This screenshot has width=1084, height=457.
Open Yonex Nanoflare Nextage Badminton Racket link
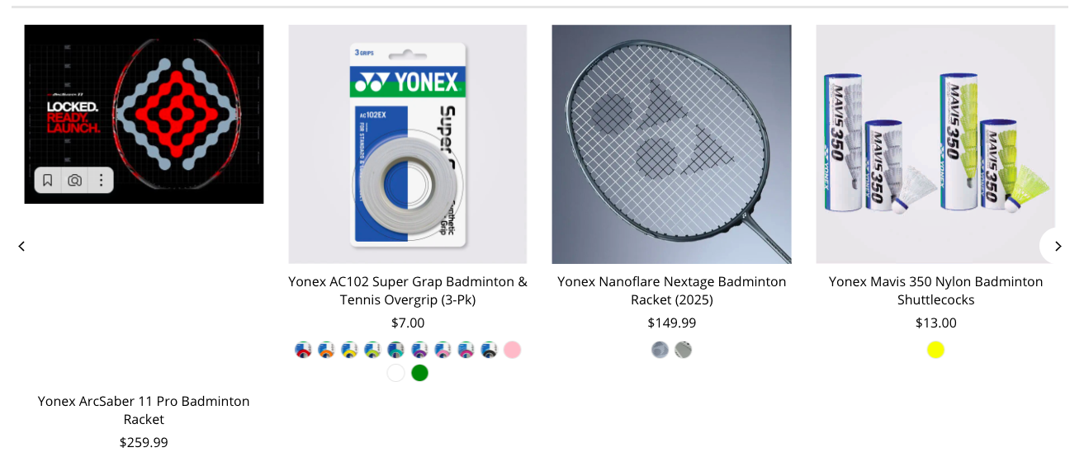click(672, 290)
